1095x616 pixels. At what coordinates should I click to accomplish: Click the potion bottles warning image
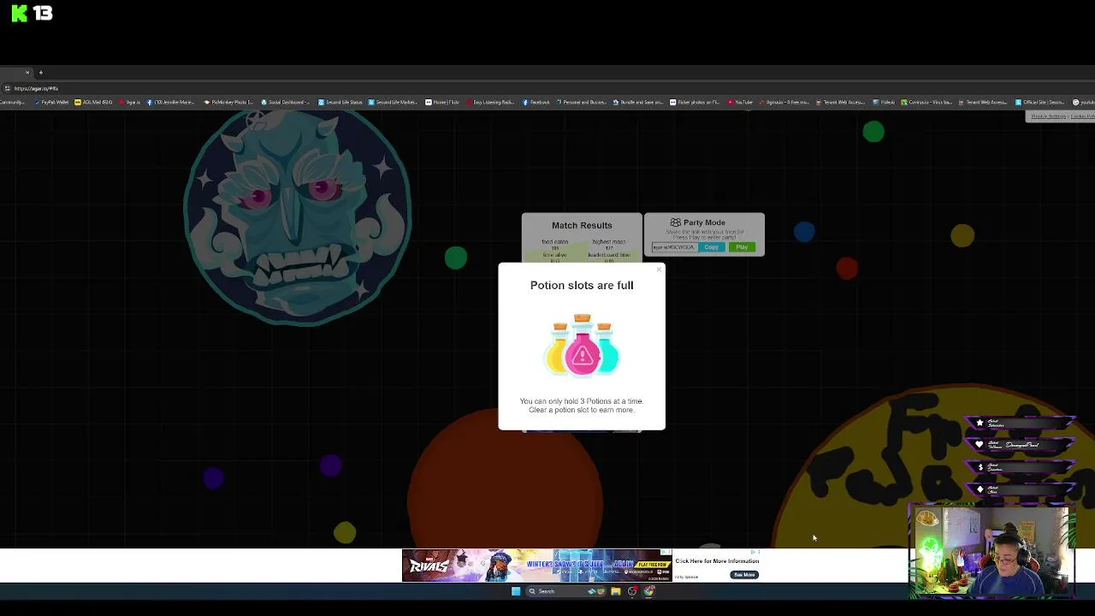582,345
